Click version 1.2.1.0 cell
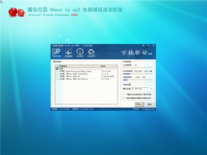This screenshot has height=155, width=207. tap(105, 74)
